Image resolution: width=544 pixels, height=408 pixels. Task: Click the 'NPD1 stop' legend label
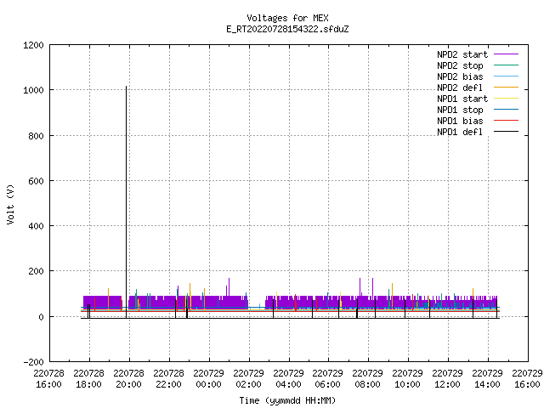(460, 110)
